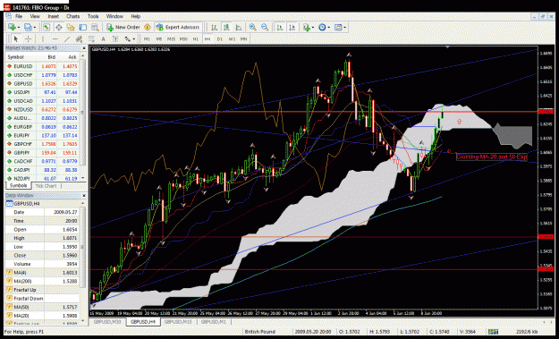Open the New Chart toolbar icon
The image size is (559, 339).
tap(12, 27)
